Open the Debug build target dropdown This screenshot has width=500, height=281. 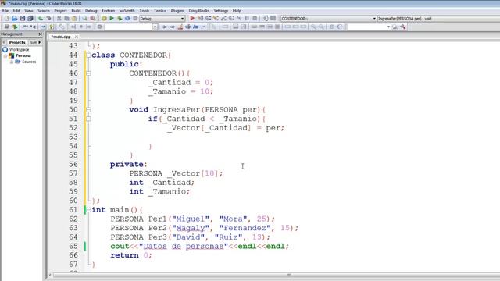(182, 19)
